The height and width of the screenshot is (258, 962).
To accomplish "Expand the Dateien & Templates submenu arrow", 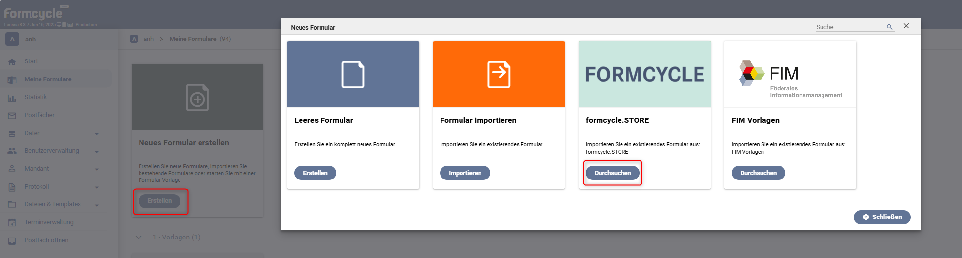I will [x=97, y=205].
